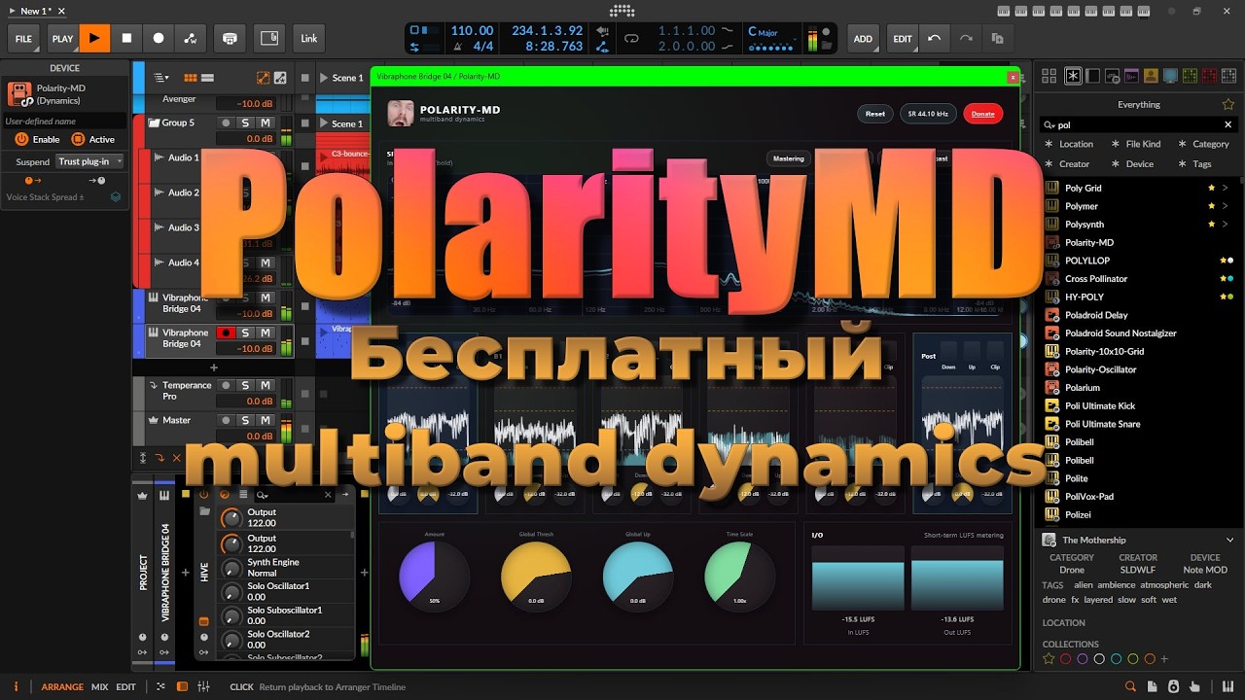Solo the Master track
The height and width of the screenshot is (700, 1245).
pyautogui.click(x=245, y=420)
